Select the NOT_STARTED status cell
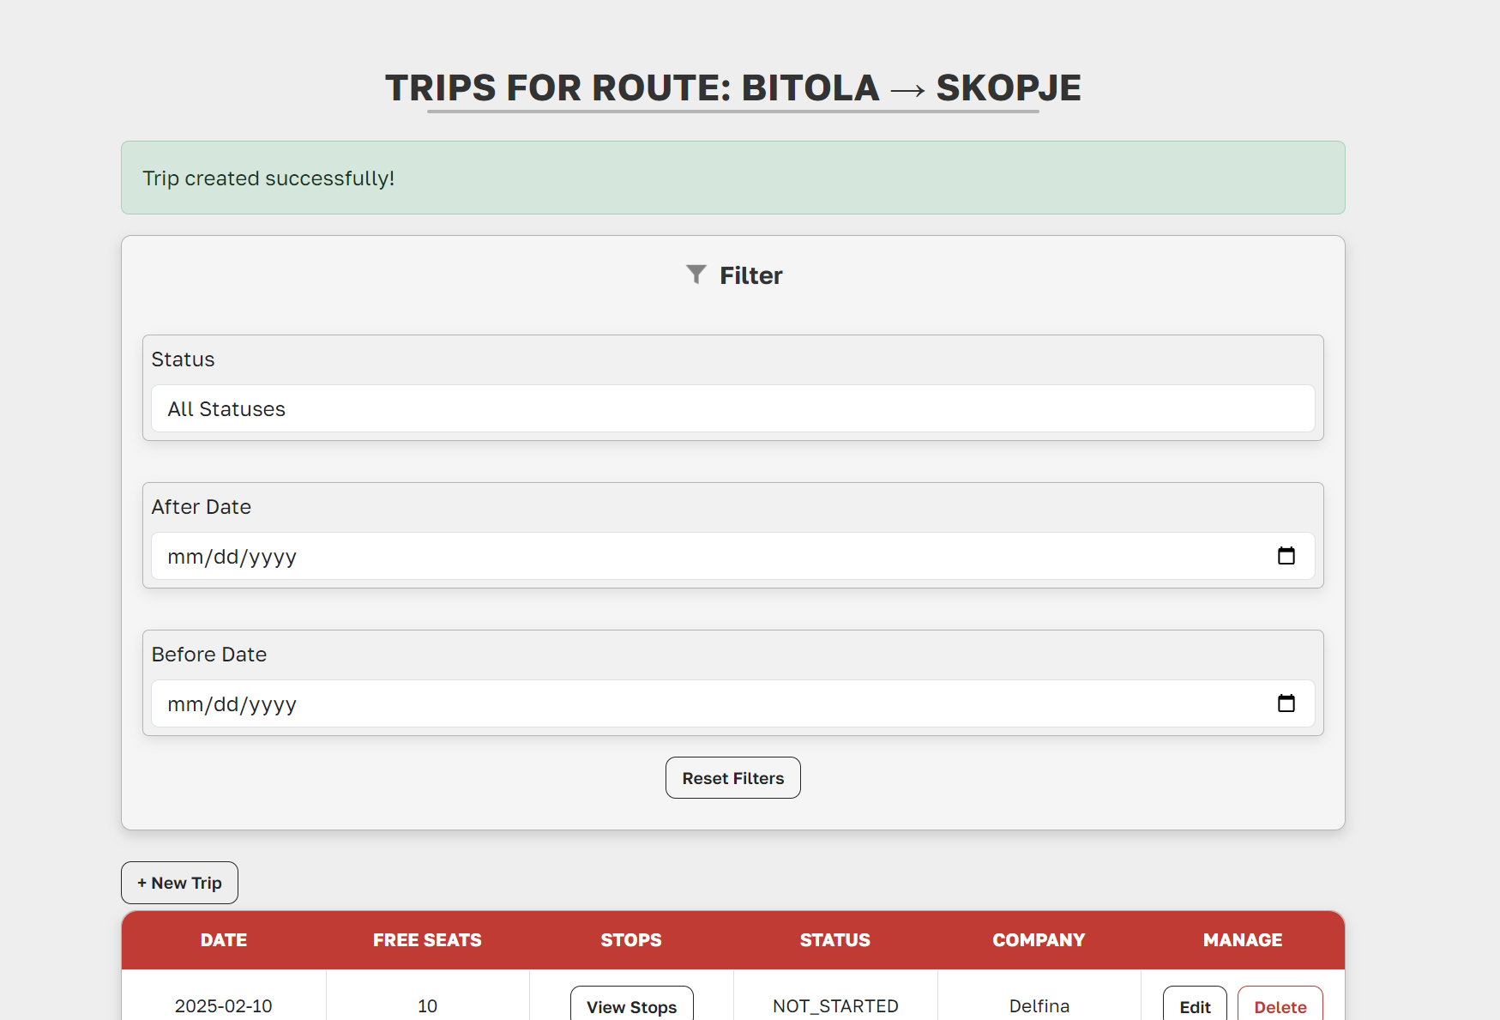This screenshot has height=1020, width=1500. click(835, 1005)
